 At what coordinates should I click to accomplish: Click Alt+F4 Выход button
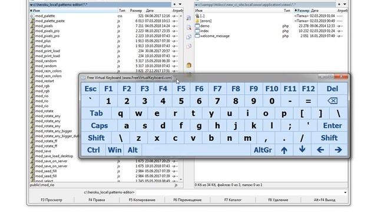pyautogui.click(x=325, y=200)
